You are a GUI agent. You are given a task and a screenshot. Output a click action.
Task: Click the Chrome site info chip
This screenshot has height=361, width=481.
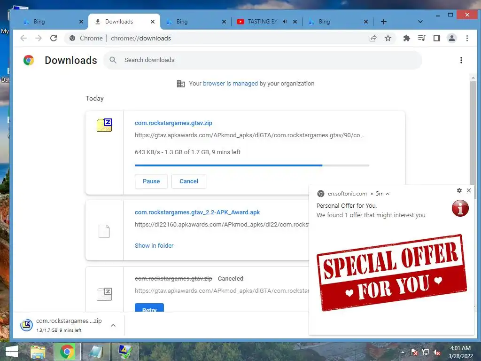tap(86, 38)
